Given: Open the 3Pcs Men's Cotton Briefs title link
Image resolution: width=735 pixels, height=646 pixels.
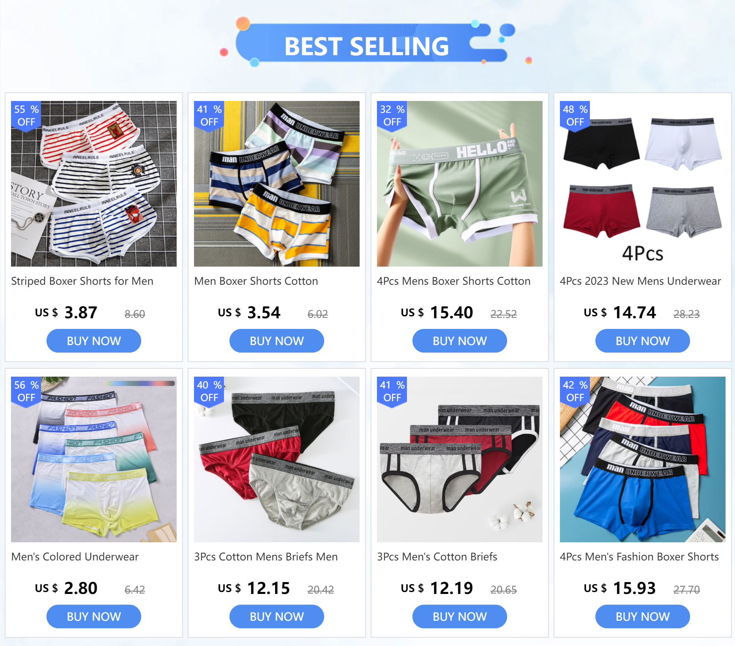Looking at the screenshot, I should 437,557.
